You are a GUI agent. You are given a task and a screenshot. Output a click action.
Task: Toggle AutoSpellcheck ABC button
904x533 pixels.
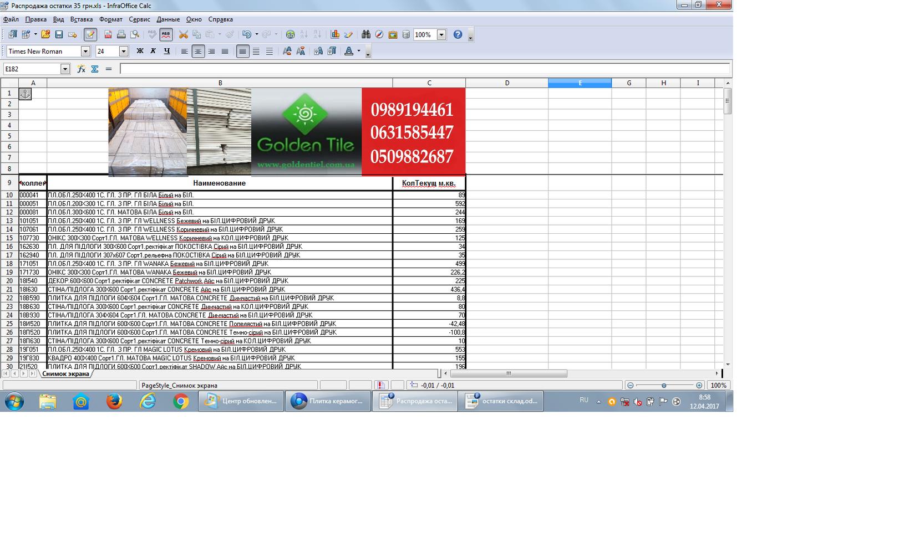166,34
